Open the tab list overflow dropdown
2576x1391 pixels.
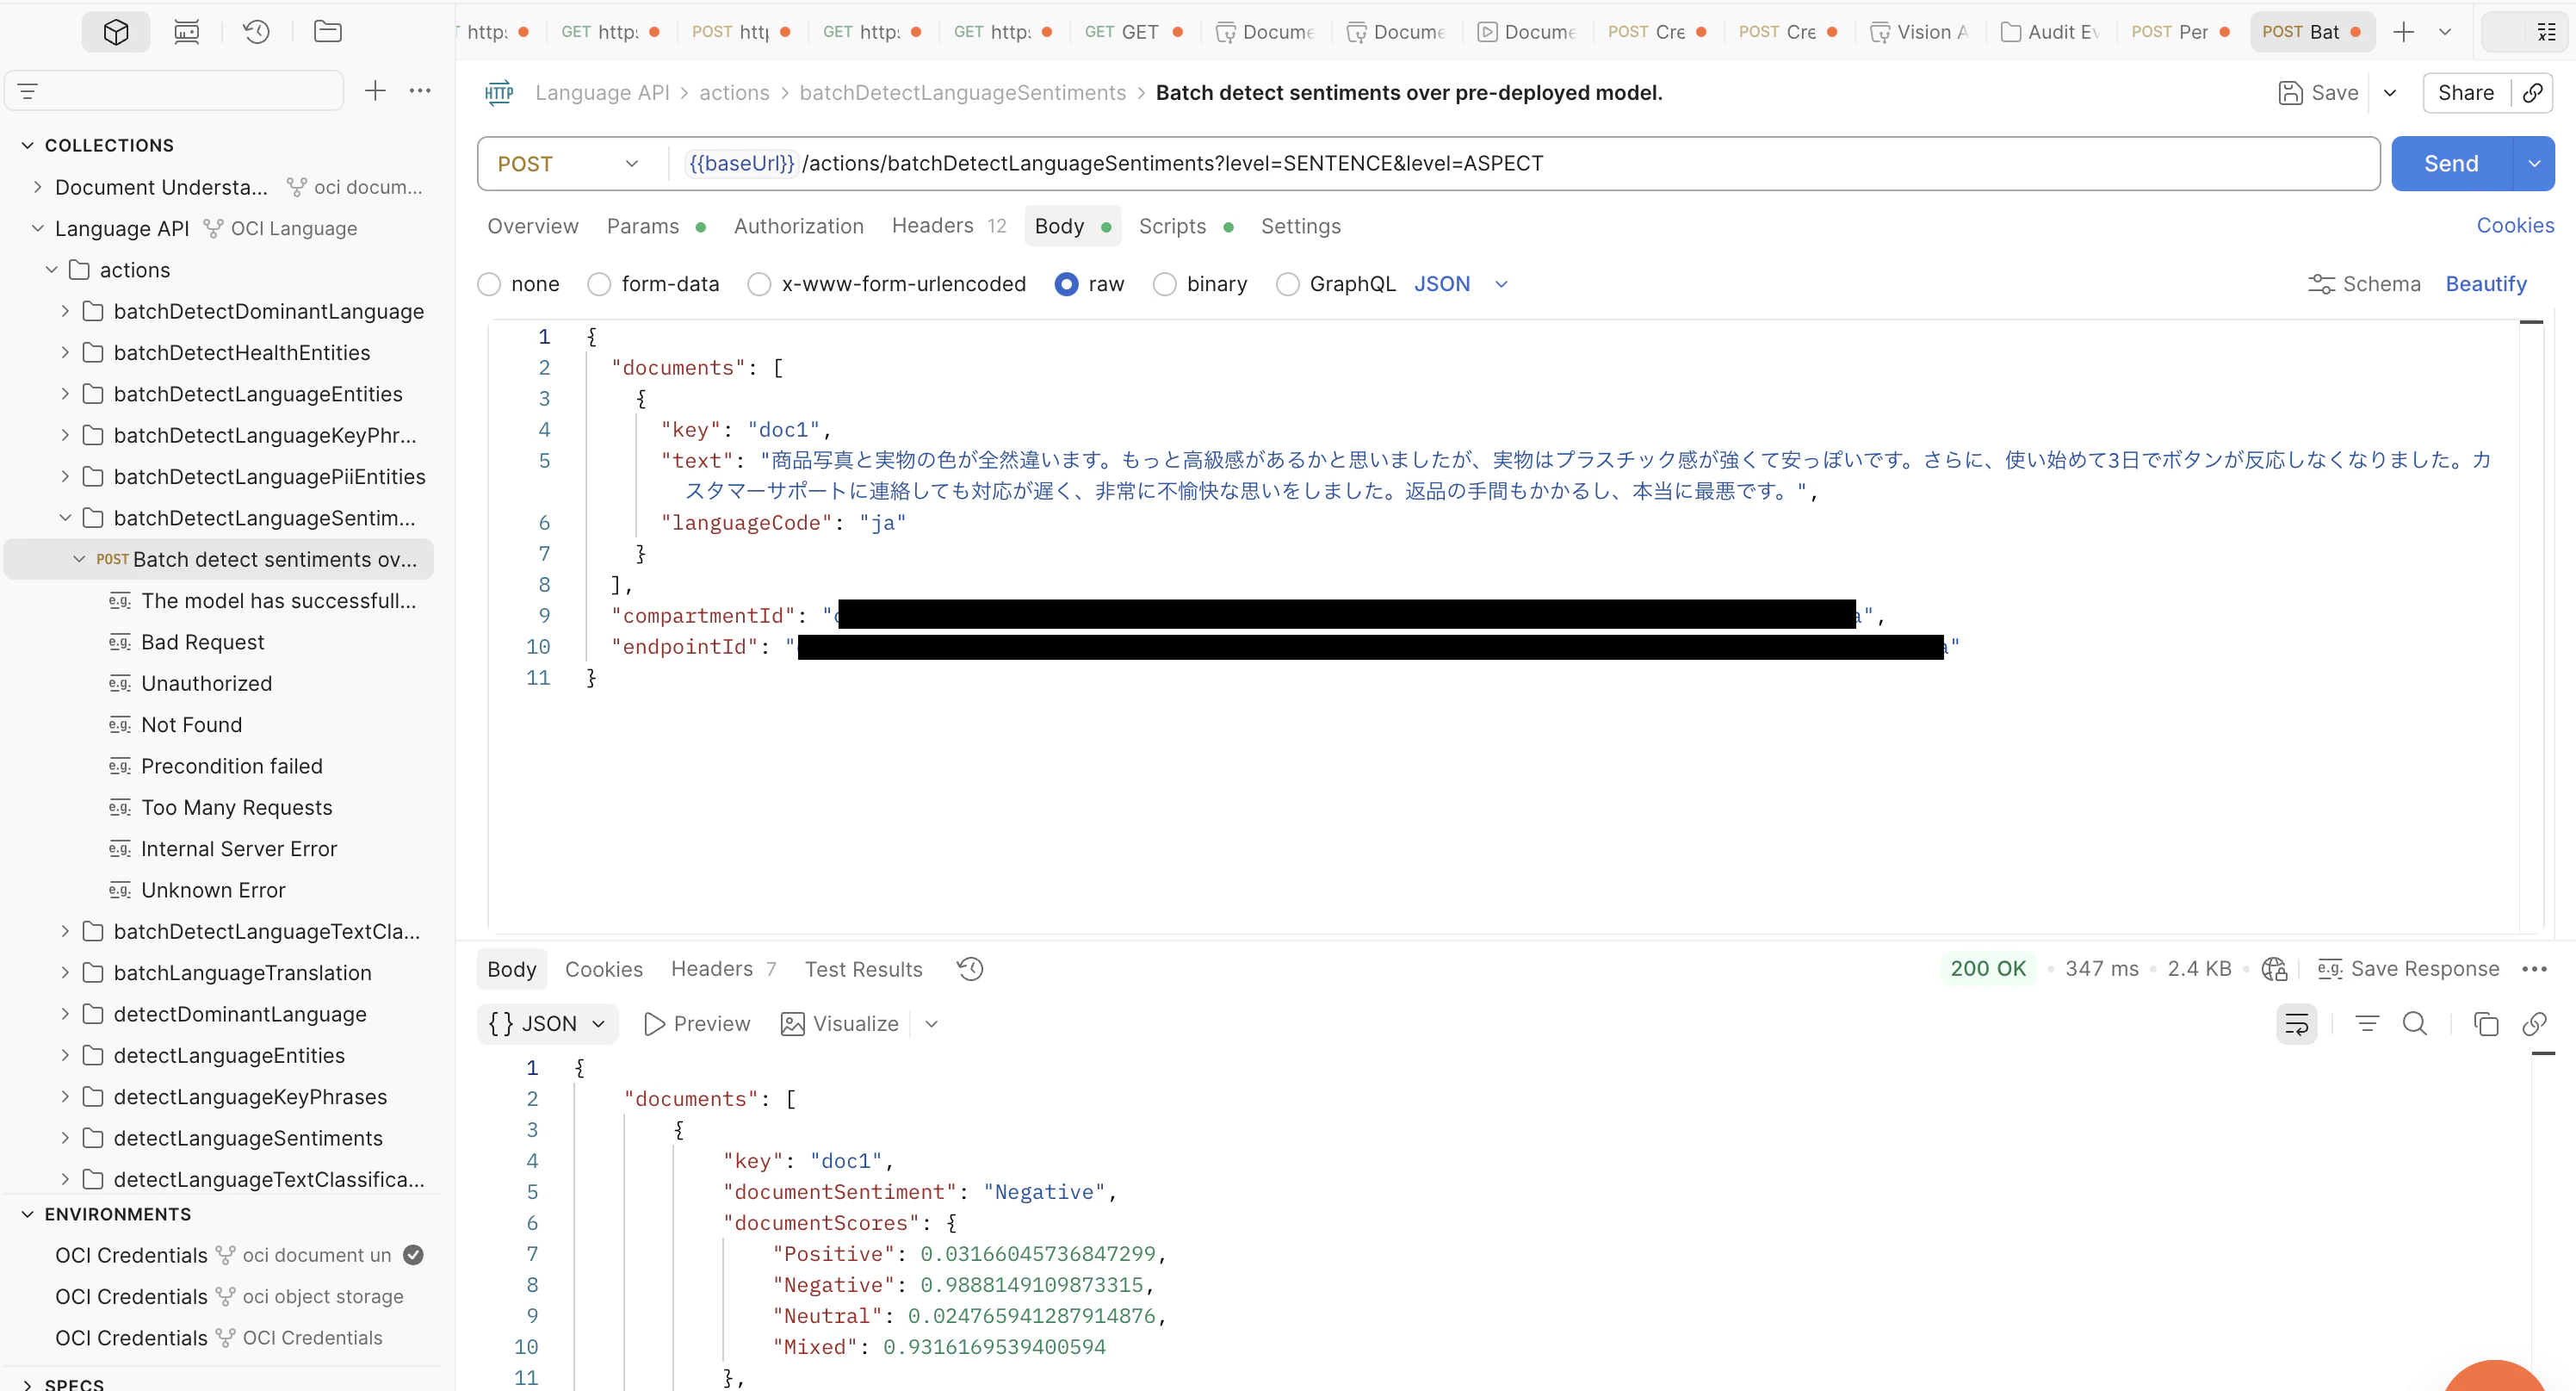click(x=2445, y=32)
